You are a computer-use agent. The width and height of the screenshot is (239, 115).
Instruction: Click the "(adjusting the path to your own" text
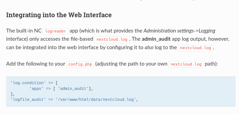tap(131, 64)
